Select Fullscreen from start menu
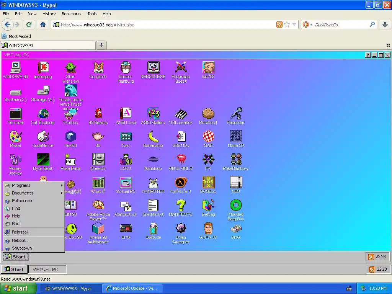This screenshot has width=392, height=294. 34,201
